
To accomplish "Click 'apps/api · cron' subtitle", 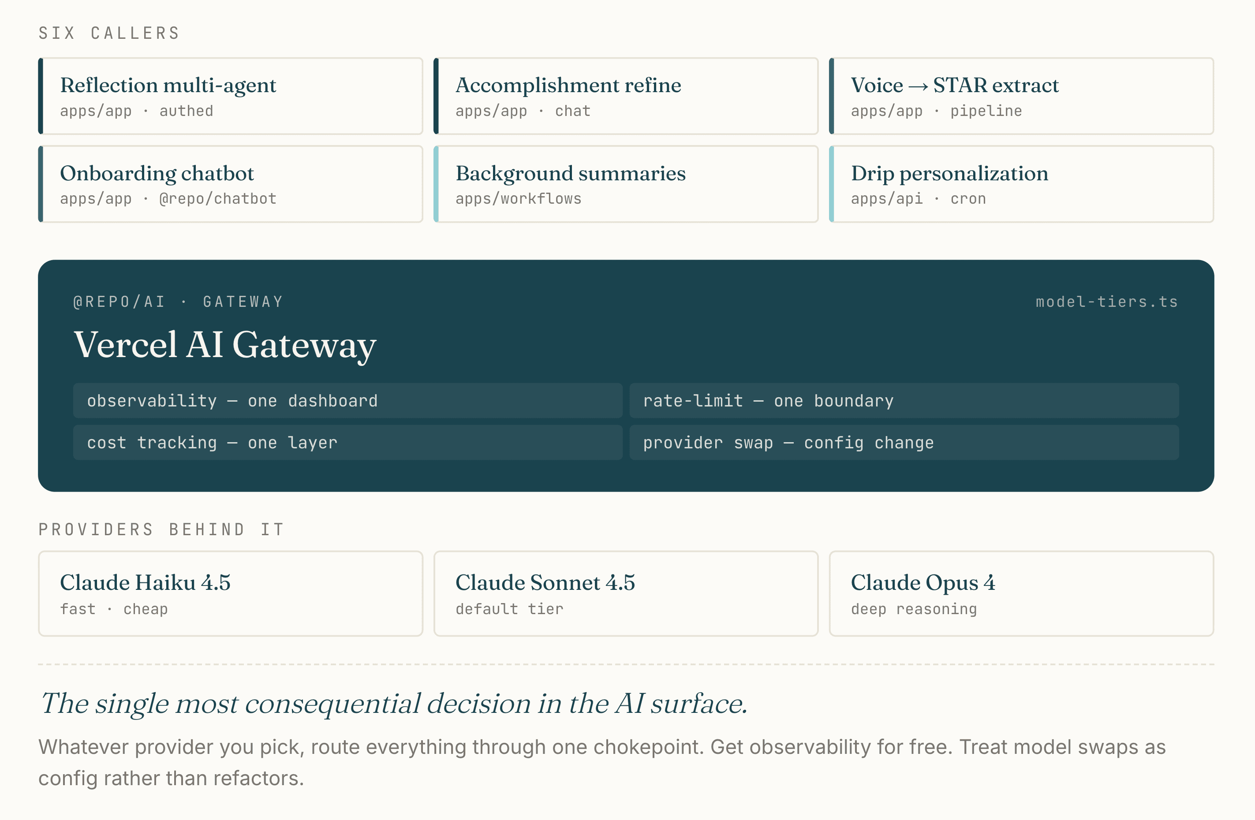I will (919, 199).
